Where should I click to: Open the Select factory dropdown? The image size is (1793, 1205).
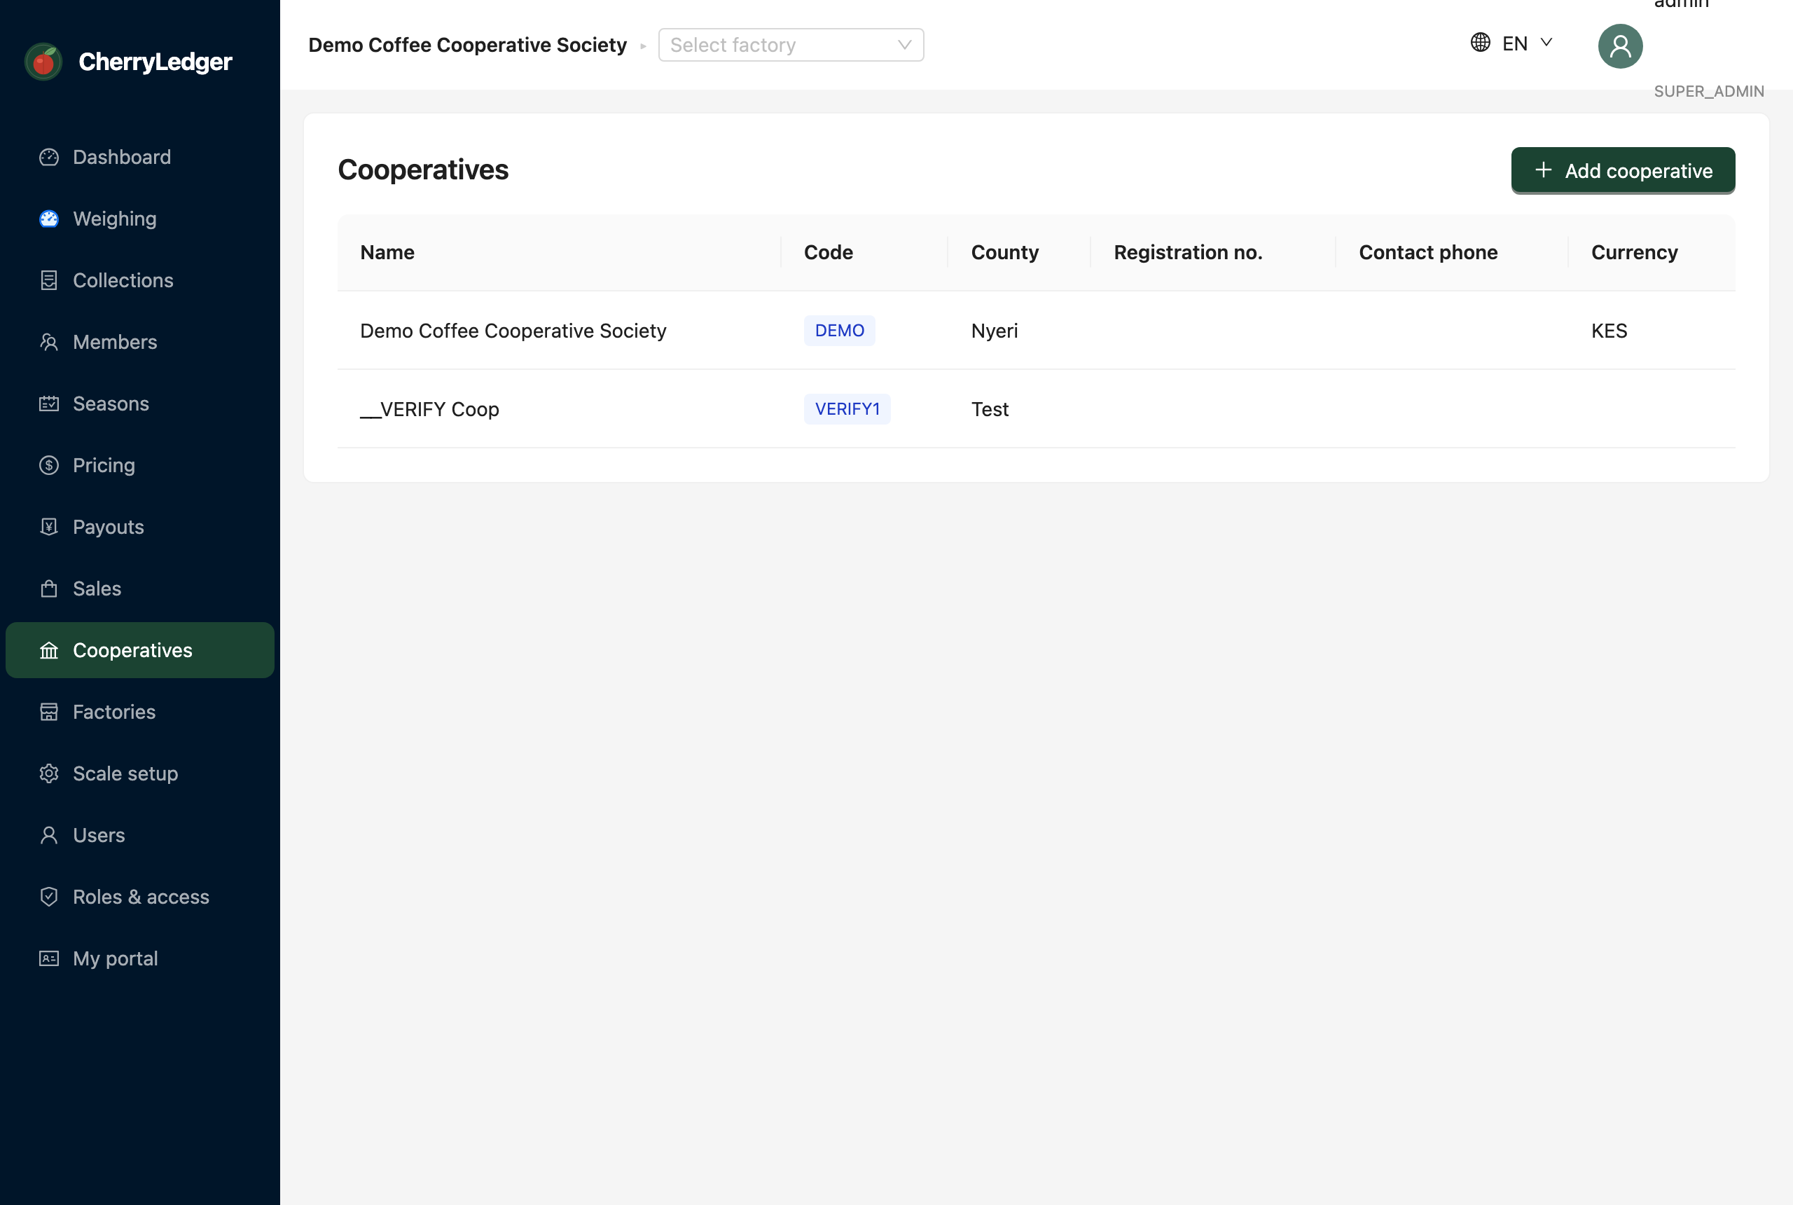(x=791, y=45)
